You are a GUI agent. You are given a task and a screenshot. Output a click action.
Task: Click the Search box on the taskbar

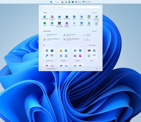[x=57, y=2]
